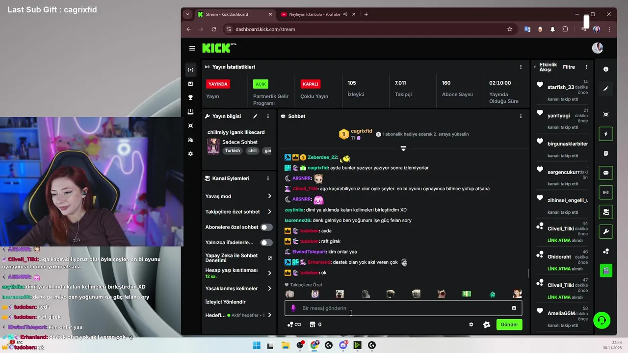The height and width of the screenshot is (353, 628).
Task: Click the chat scrollbar thumb
Action: click(x=528, y=273)
